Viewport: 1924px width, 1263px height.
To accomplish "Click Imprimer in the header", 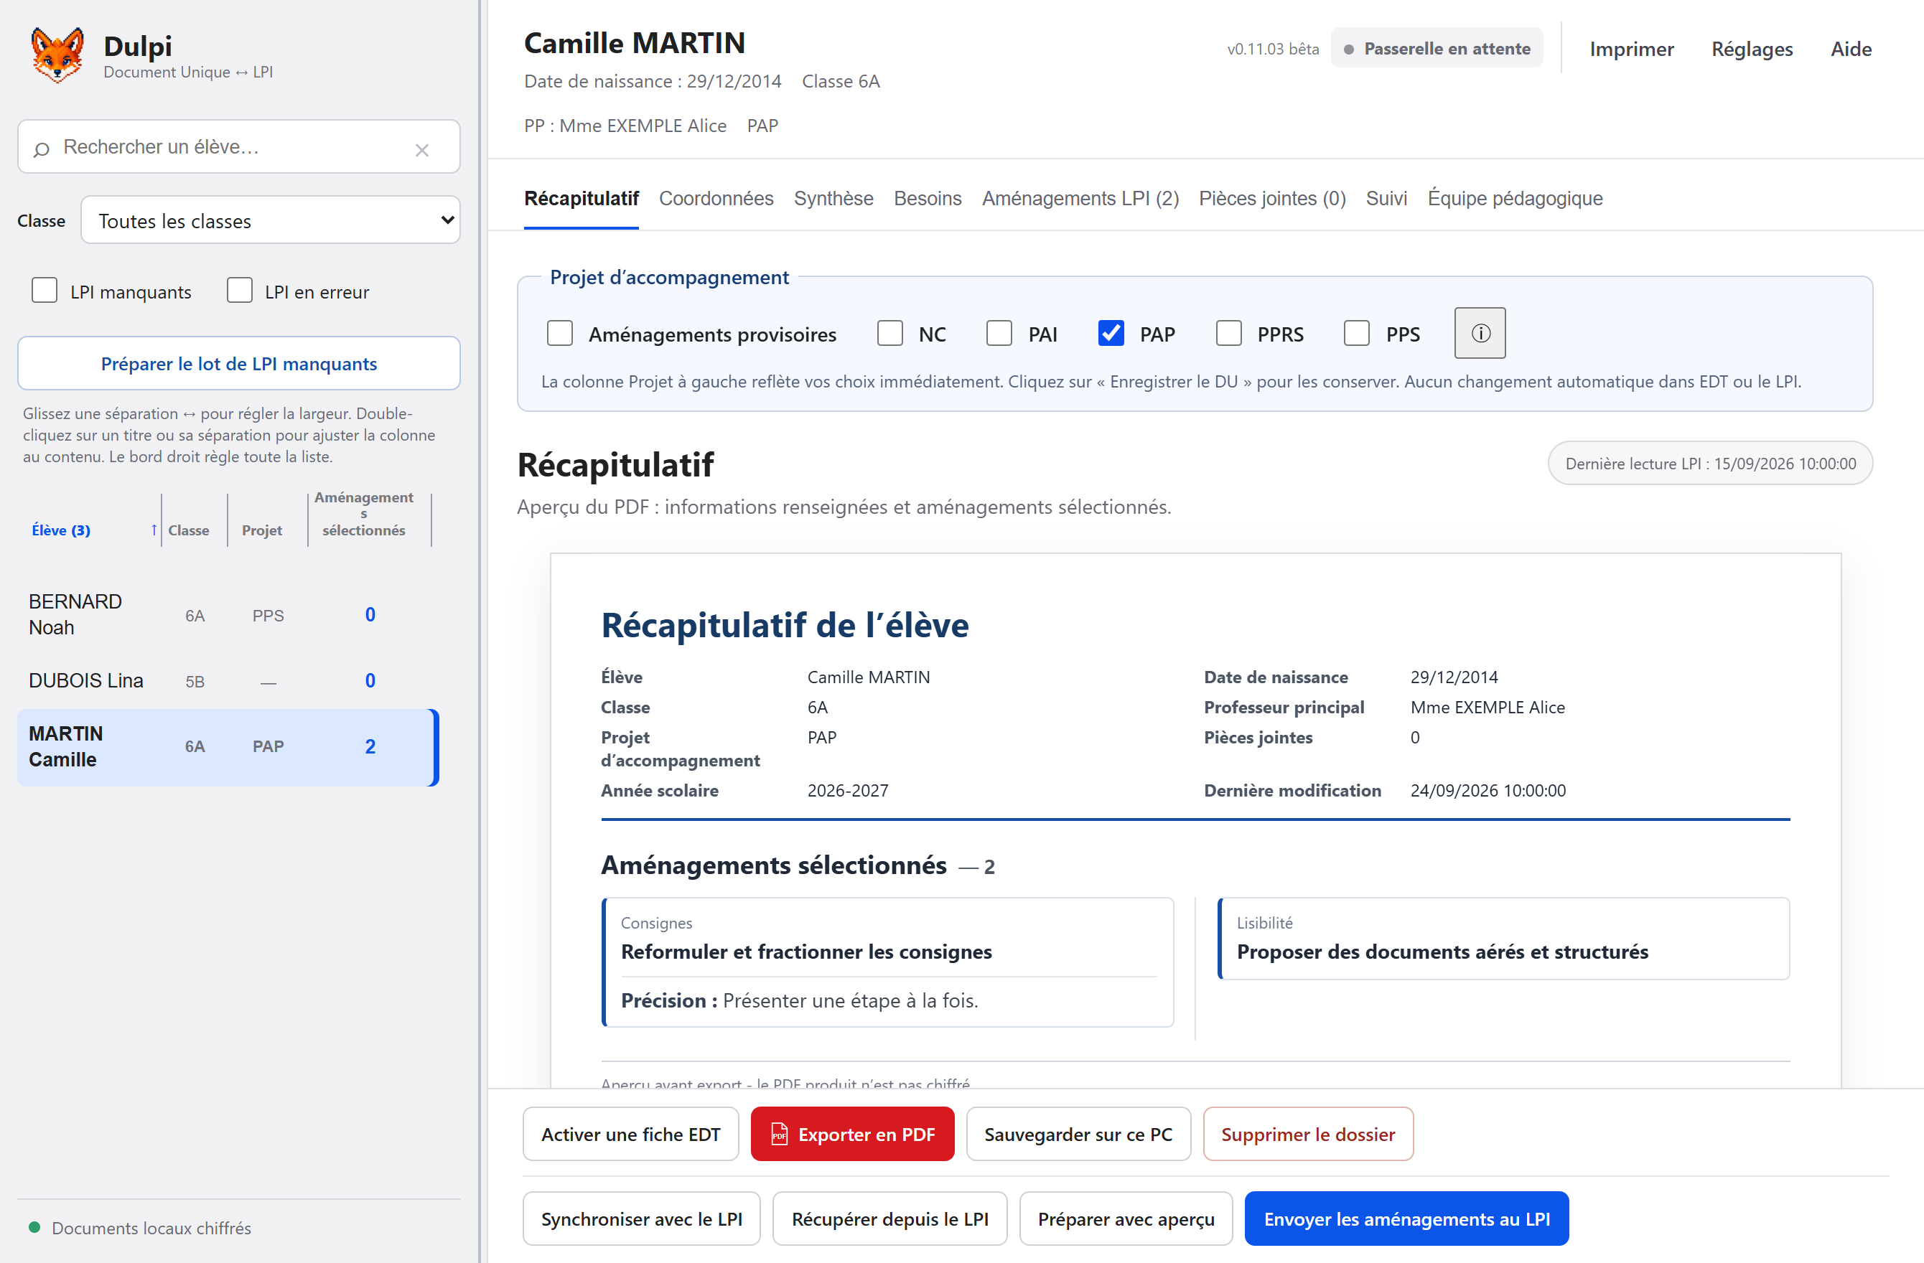I will point(1631,50).
